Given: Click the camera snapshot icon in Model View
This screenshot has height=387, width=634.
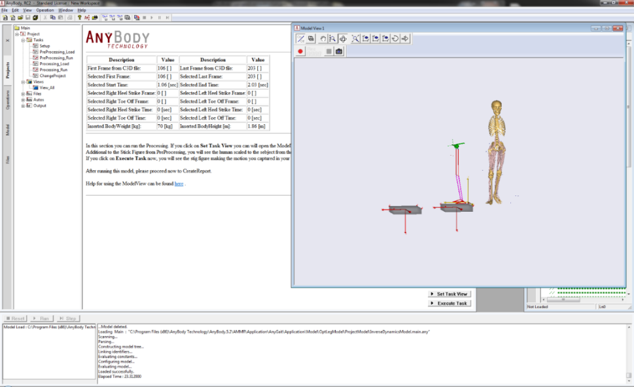Looking at the screenshot, I should click(339, 51).
